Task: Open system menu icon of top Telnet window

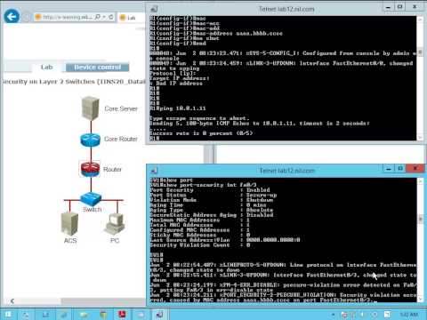Action: click(154, 9)
